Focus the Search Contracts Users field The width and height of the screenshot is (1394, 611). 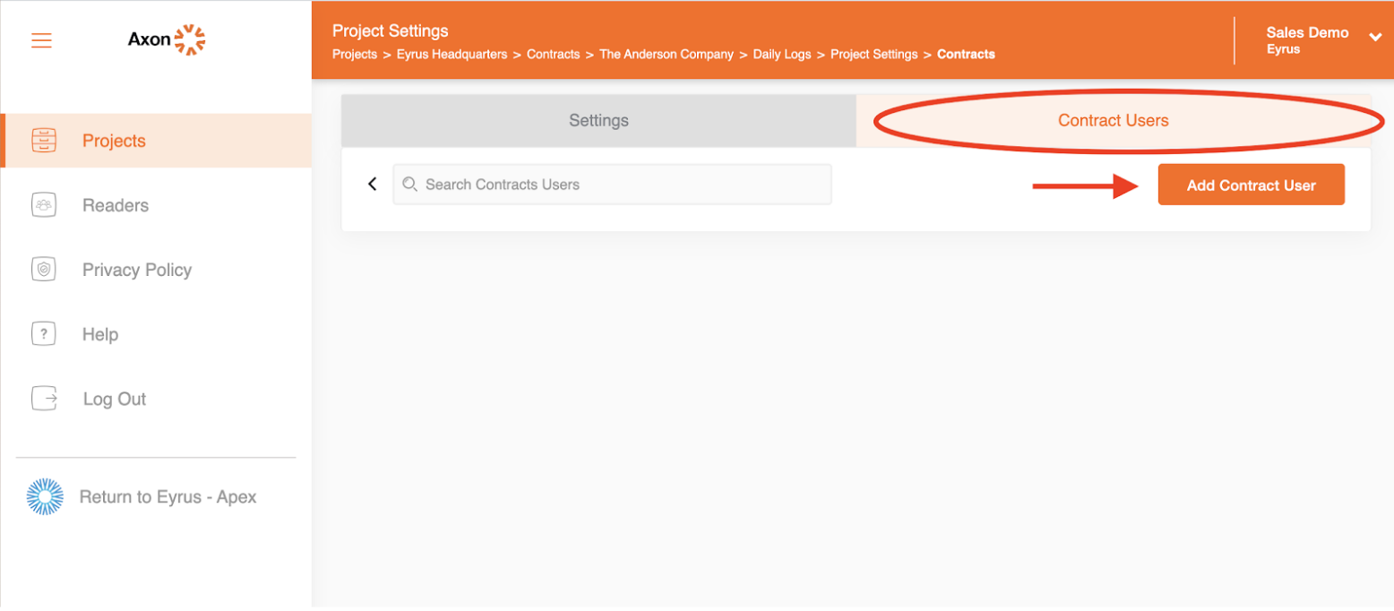612,184
